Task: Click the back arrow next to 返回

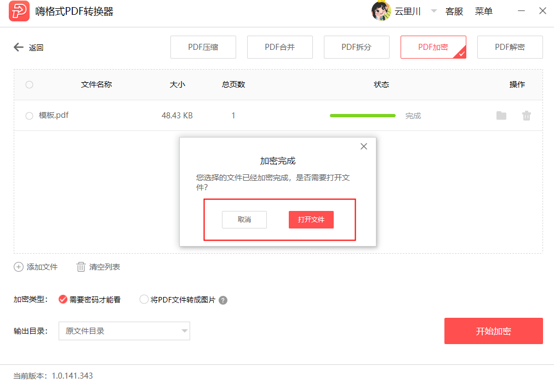Action: (18, 47)
